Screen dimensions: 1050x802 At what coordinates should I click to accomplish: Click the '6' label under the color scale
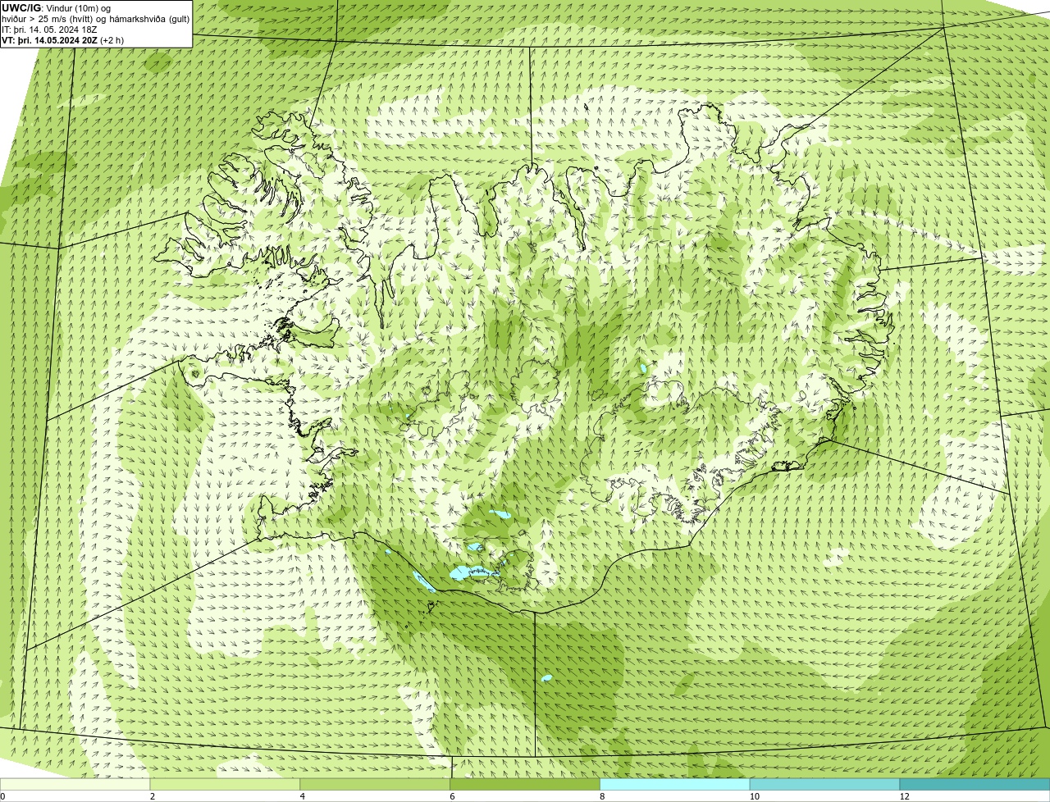tap(452, 796)
